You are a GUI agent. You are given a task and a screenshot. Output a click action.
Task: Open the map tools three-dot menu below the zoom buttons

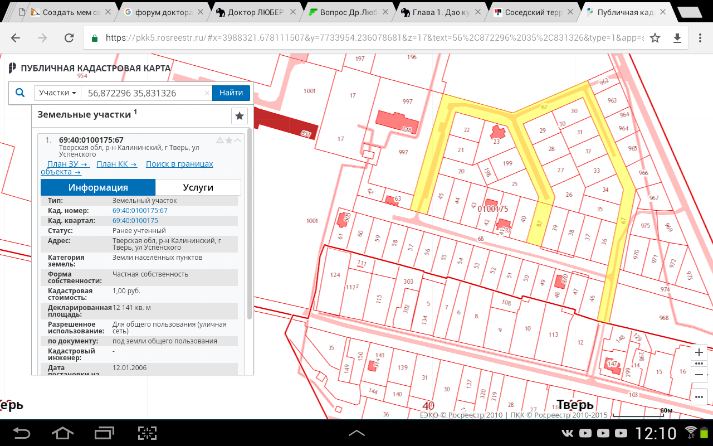point(699,396)
